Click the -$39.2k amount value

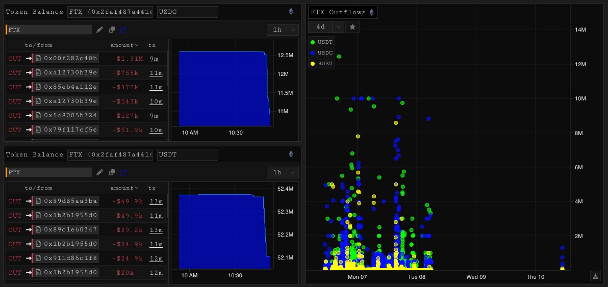pos(127,230)
